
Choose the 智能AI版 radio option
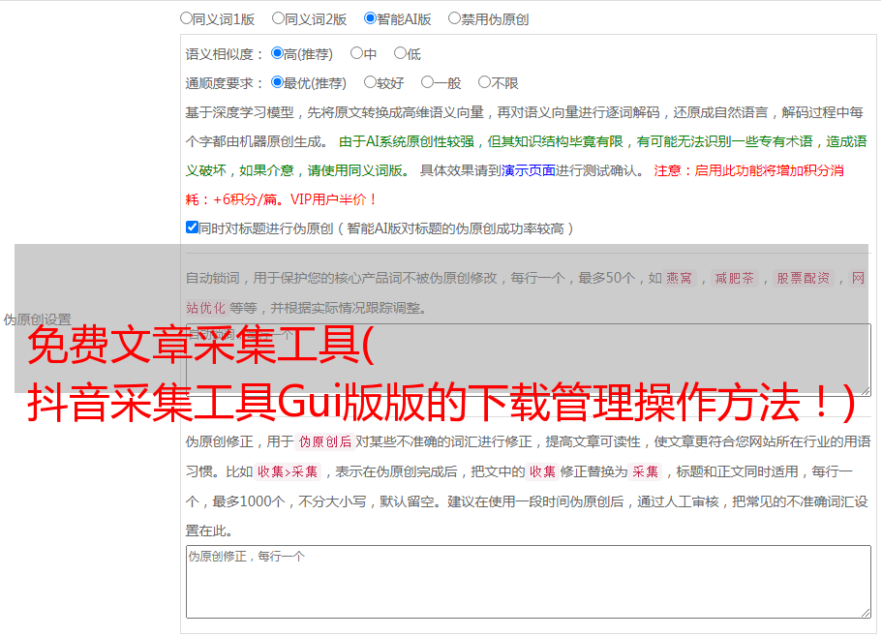370,18
